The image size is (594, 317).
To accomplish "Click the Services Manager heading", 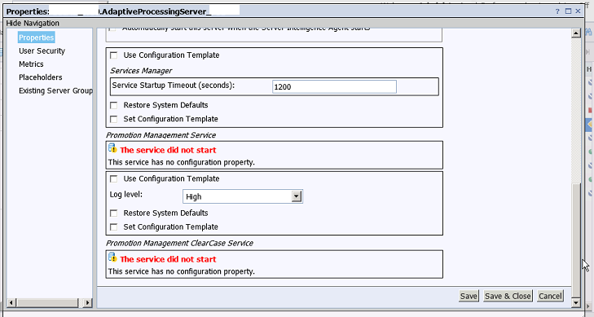I will (x=141, y=71).
